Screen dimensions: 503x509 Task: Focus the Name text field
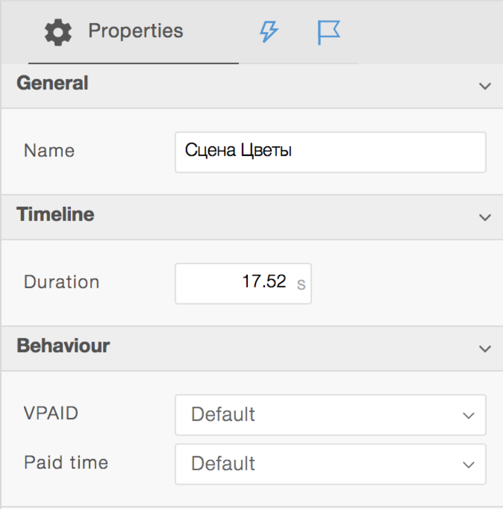(x=330, y=152)
